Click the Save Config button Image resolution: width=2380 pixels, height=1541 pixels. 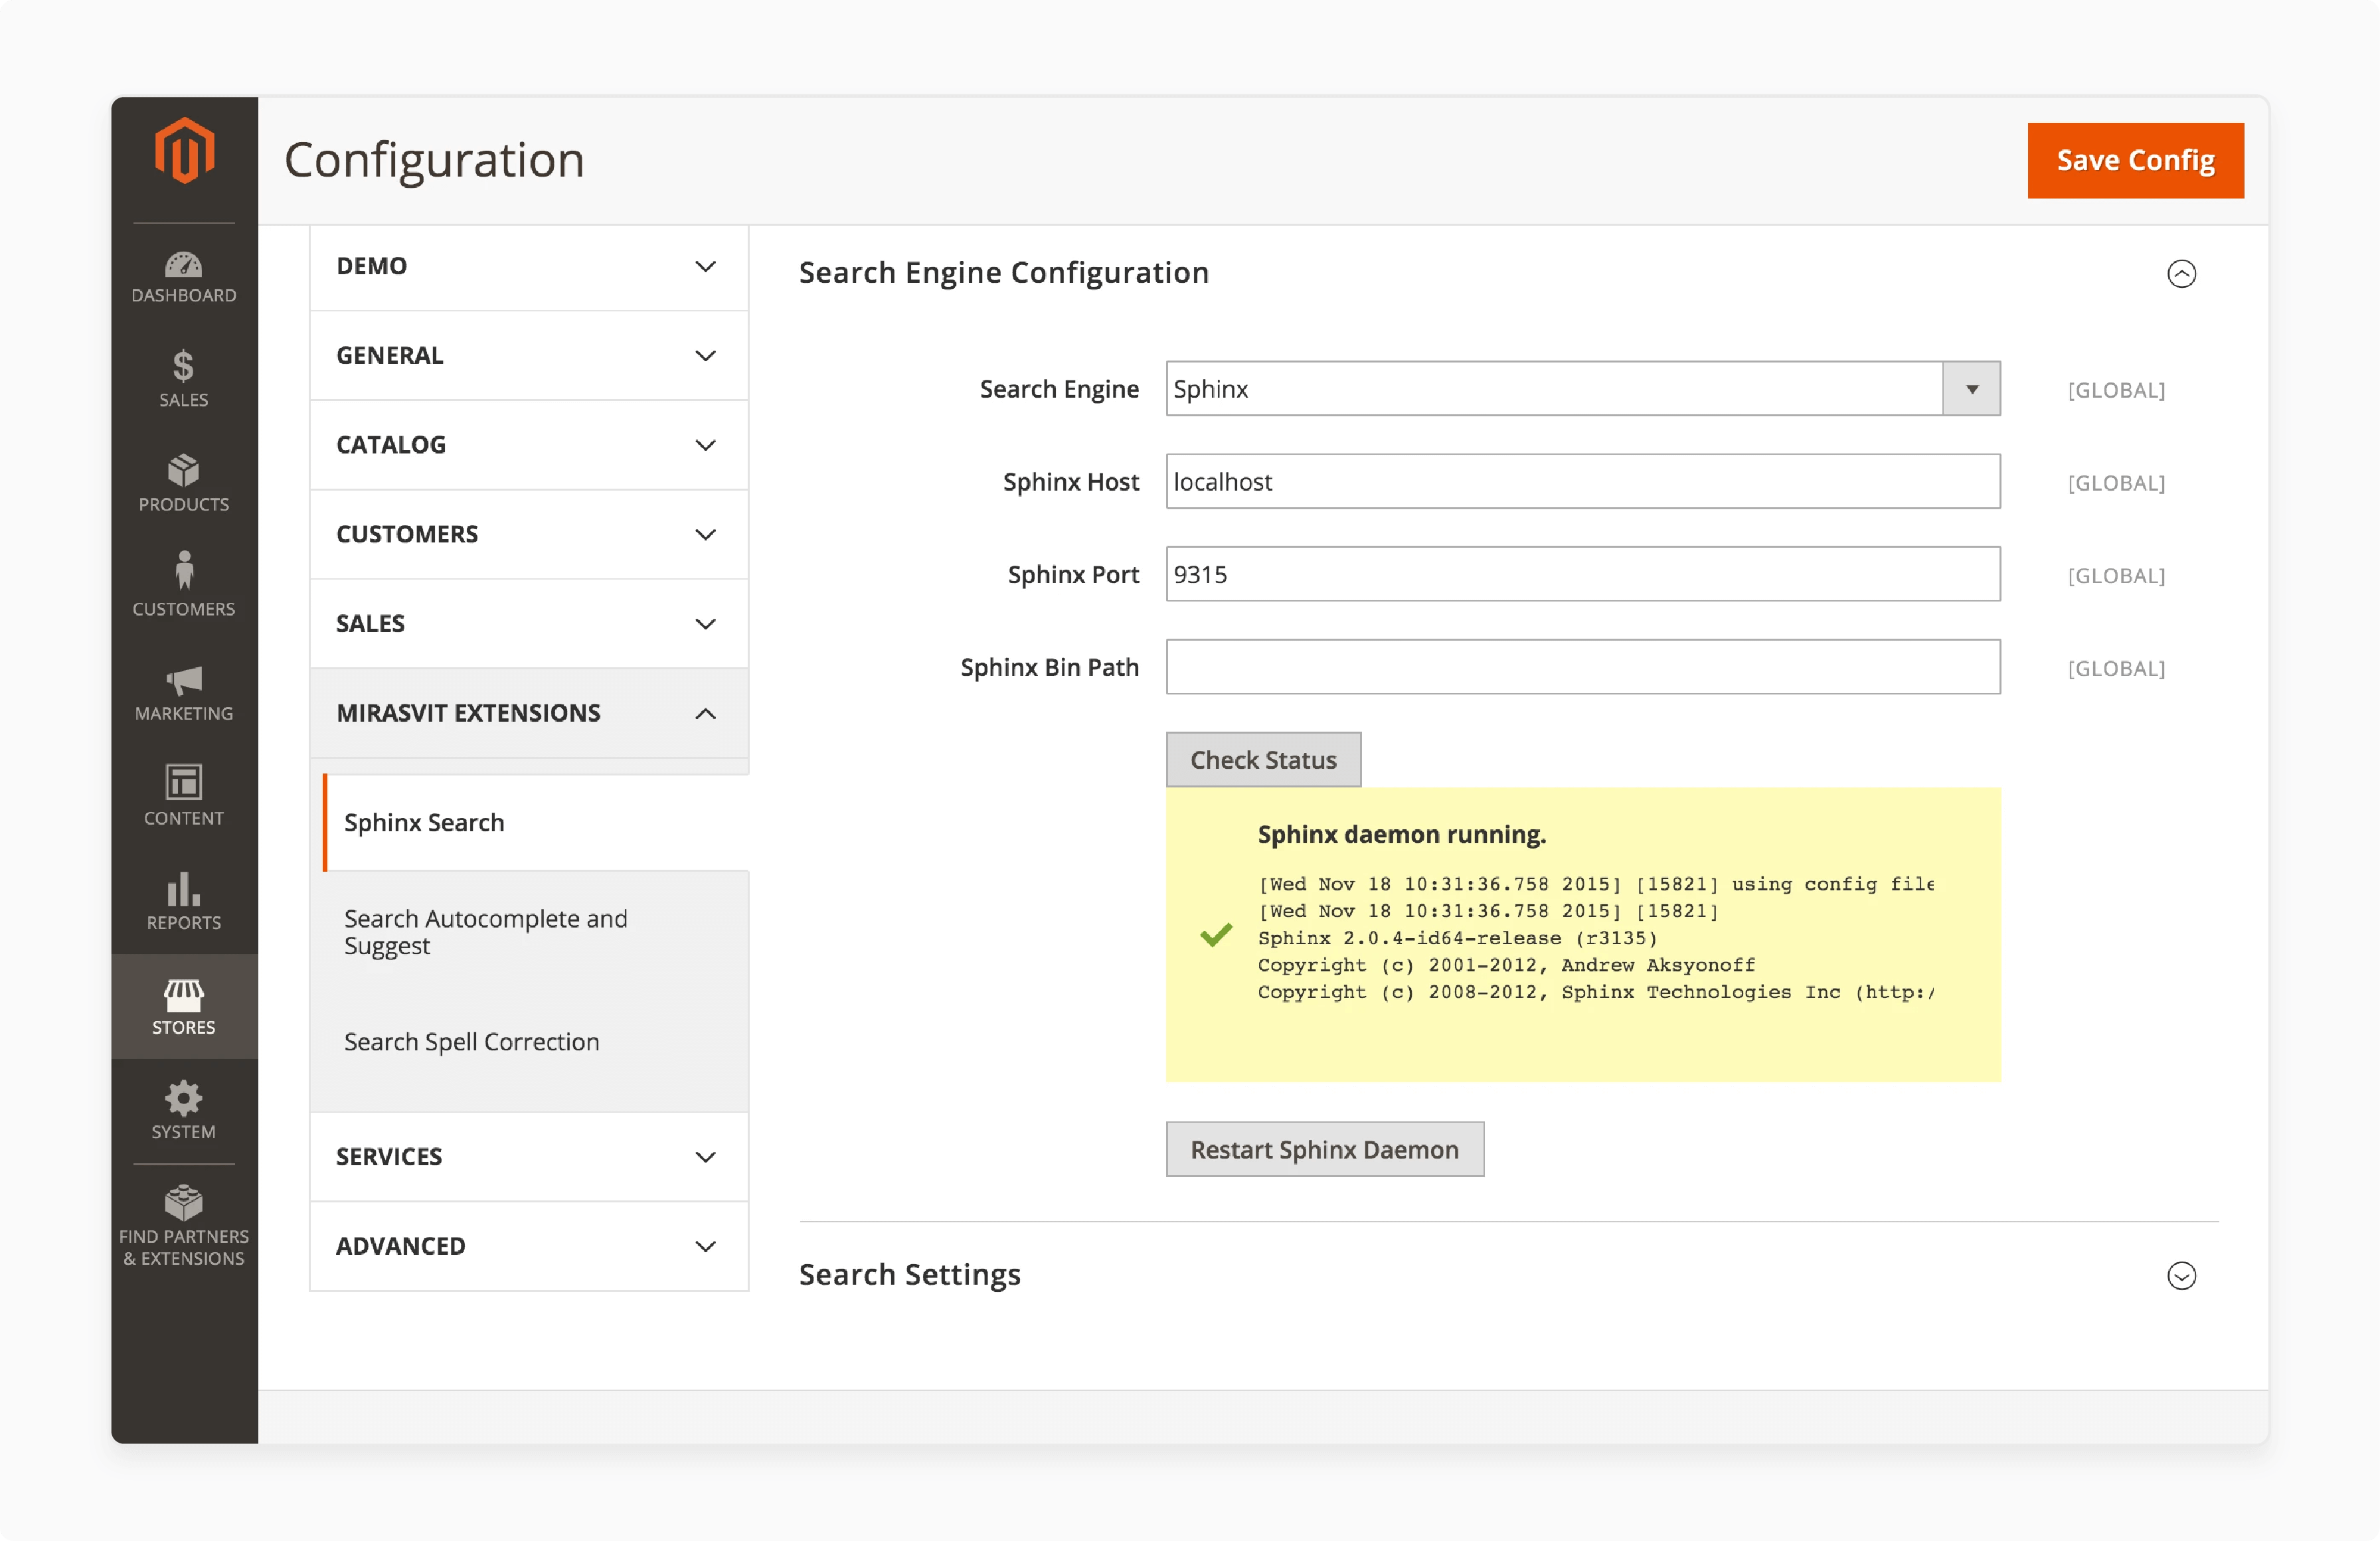2135,160
